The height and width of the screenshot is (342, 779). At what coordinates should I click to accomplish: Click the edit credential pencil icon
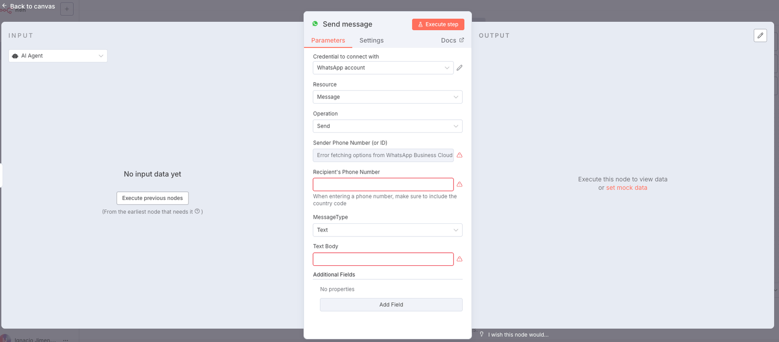(460, 68)
